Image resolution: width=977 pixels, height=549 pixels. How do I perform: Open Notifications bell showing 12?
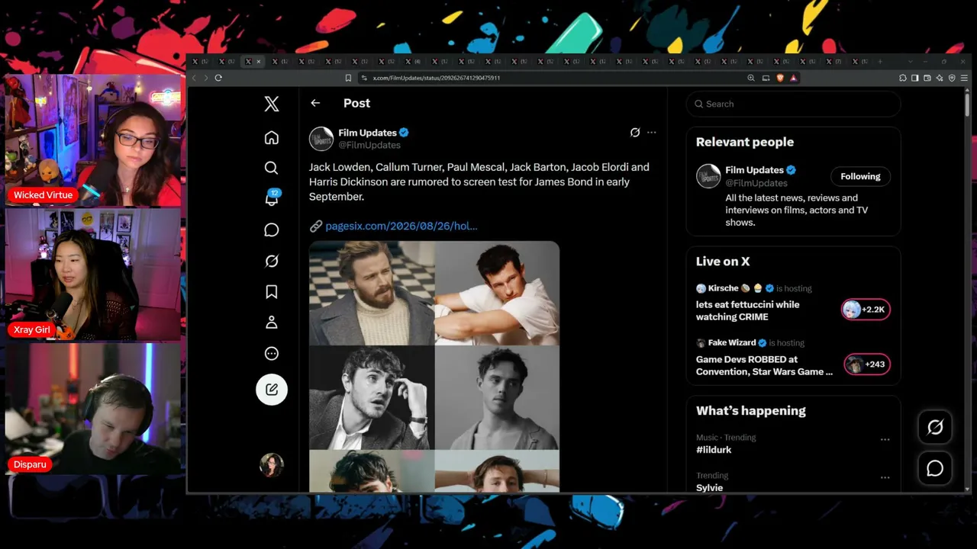coord(272,198)
